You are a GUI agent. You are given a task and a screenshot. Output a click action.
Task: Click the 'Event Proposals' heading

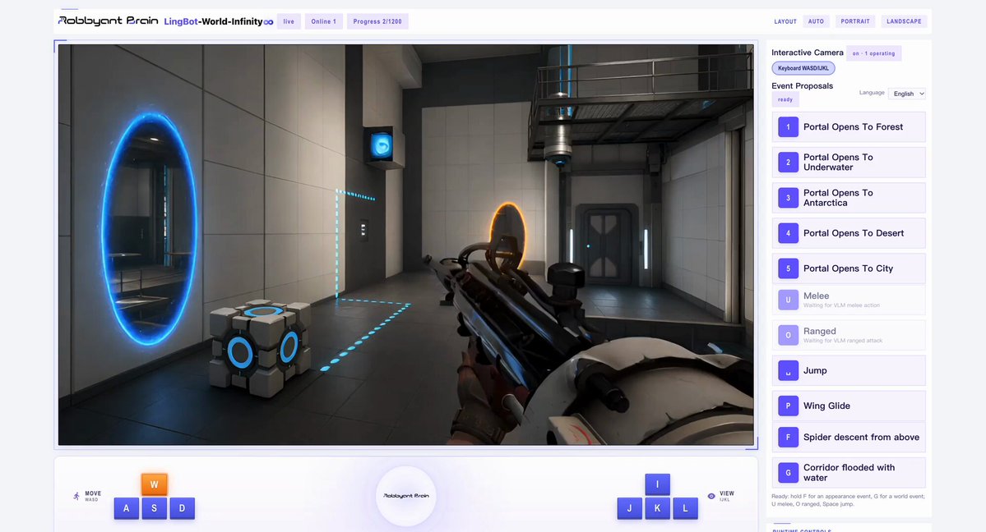pos(803,86)
